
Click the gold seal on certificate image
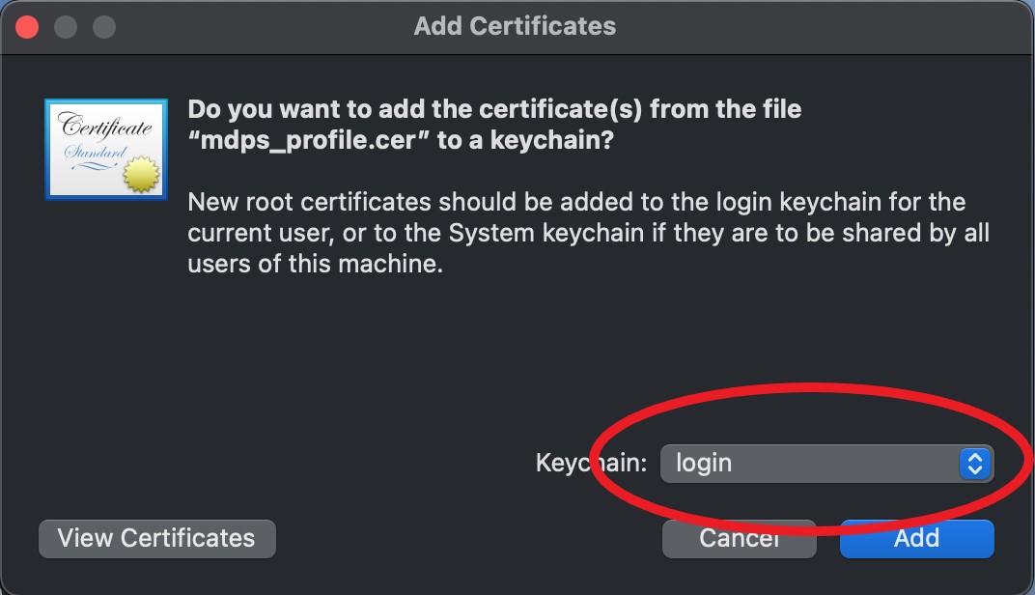(x=141, y=174)
